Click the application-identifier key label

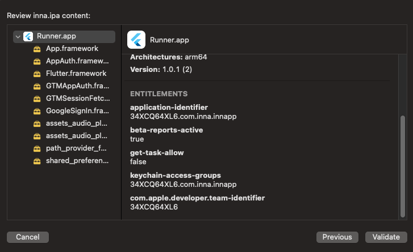pos(169,108)
